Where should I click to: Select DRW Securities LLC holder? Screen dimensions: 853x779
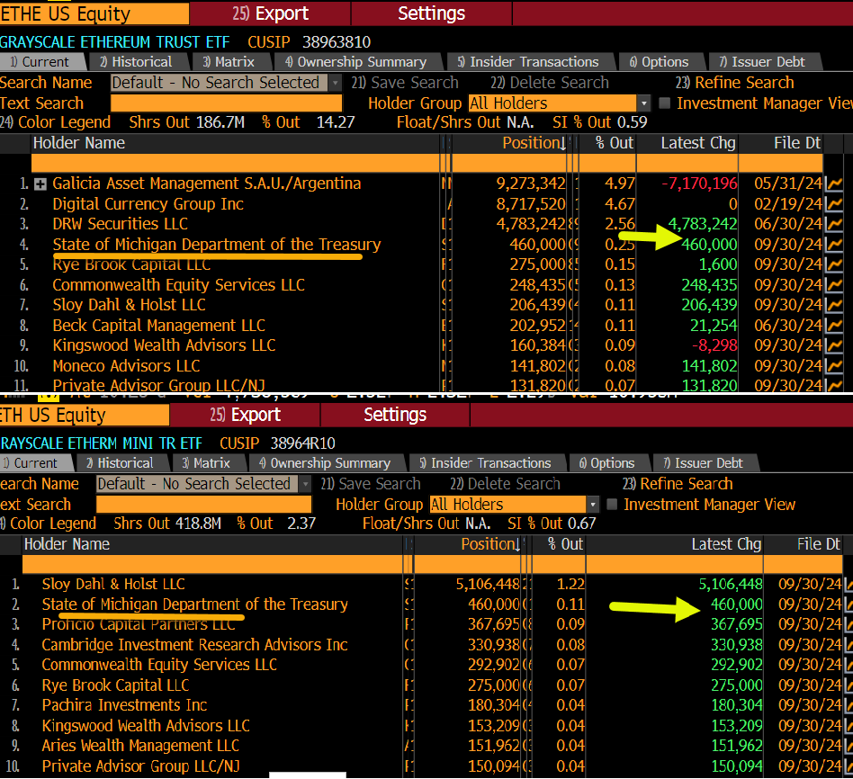[121, 224]
